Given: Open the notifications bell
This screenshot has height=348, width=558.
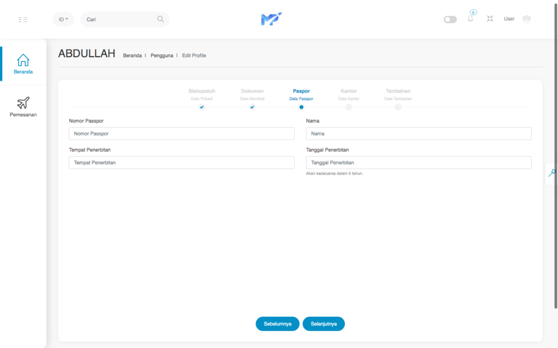Looking at the screenshot, I should click(x=470, y=19).
